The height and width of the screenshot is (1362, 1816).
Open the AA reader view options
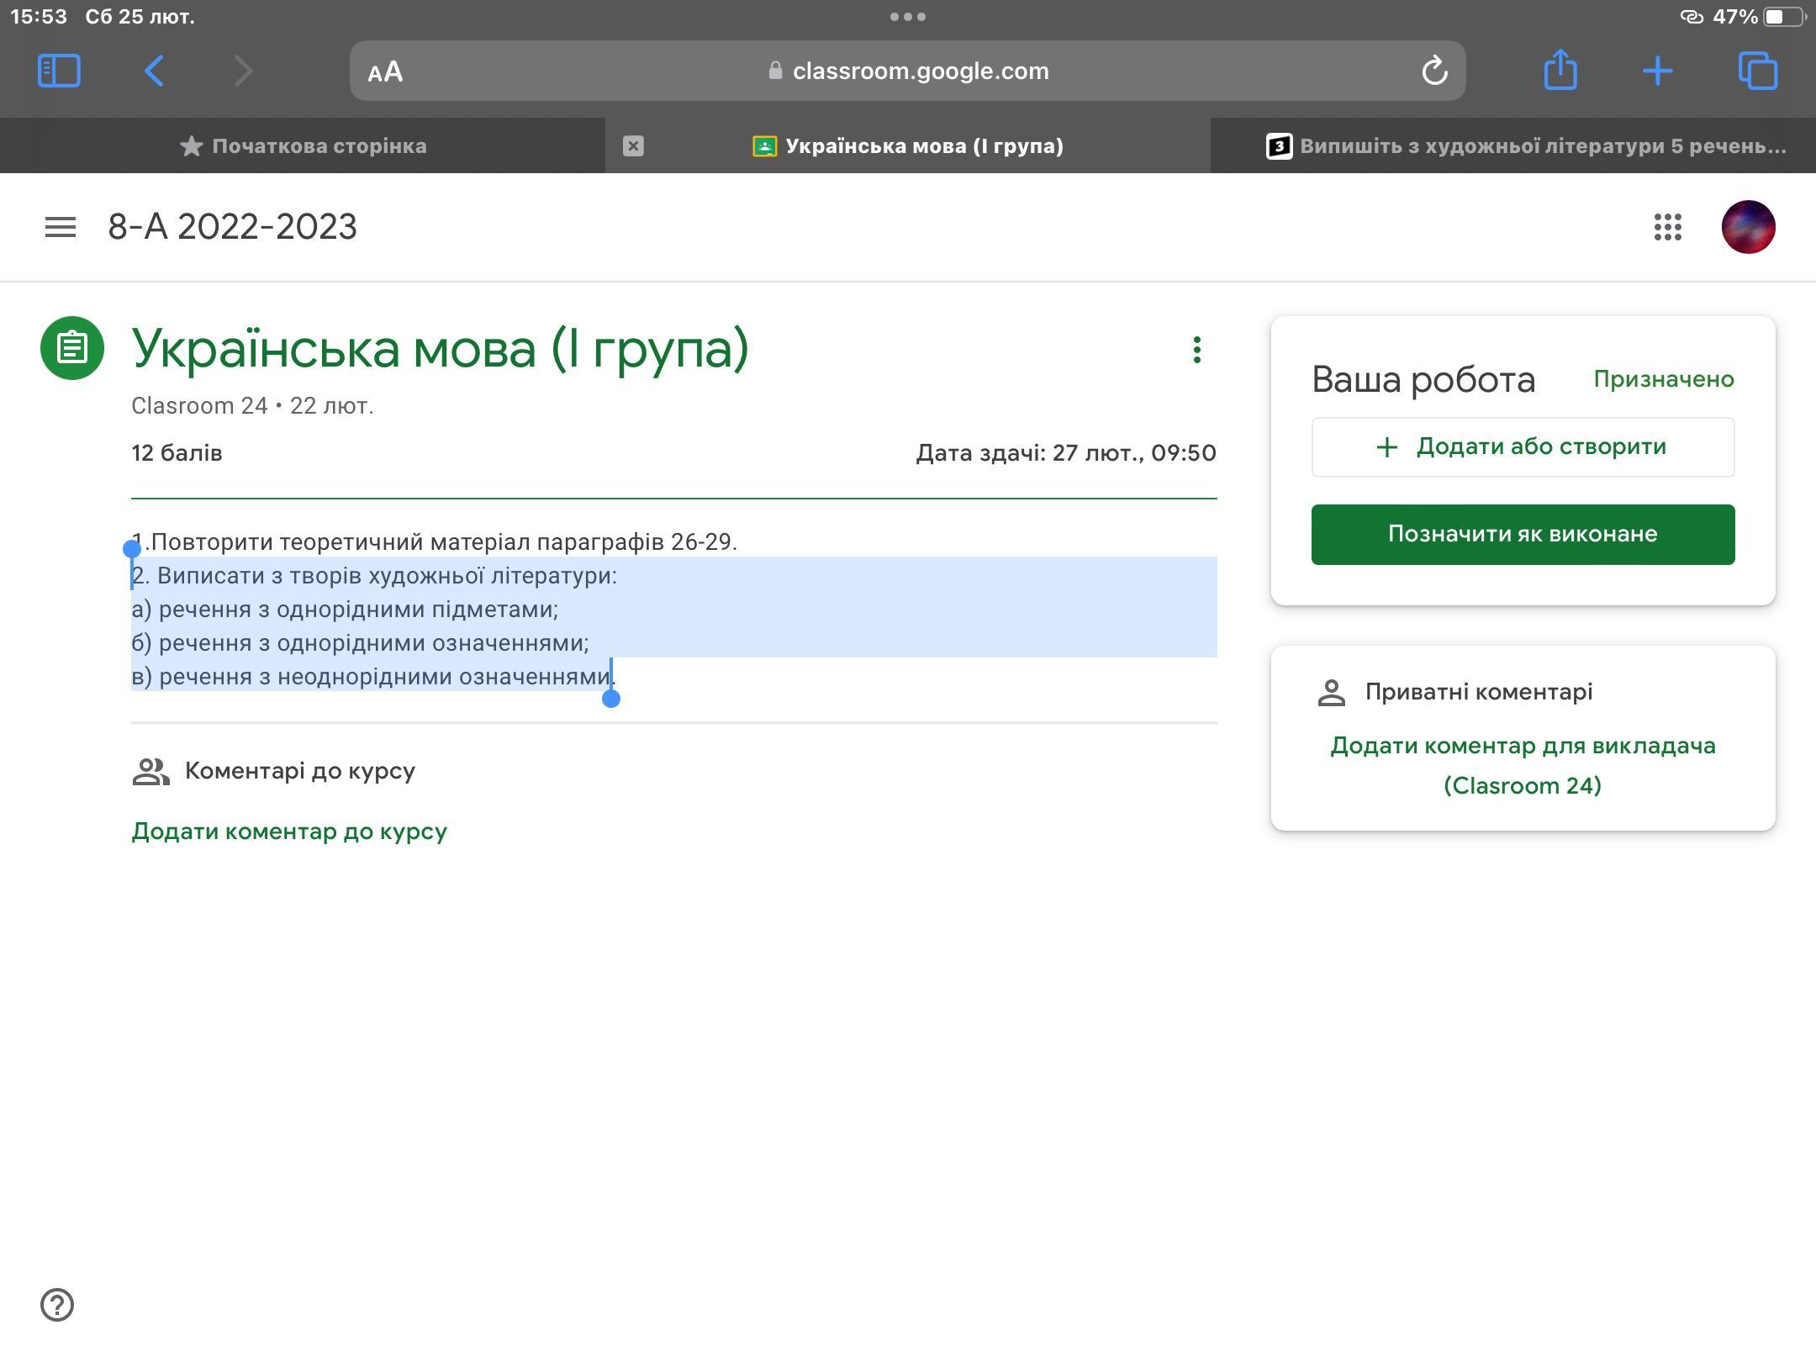385,72
